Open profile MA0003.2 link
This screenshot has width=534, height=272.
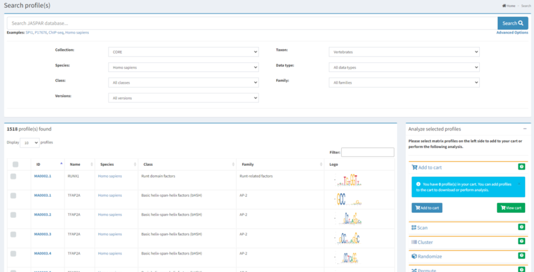pos(42,215)
